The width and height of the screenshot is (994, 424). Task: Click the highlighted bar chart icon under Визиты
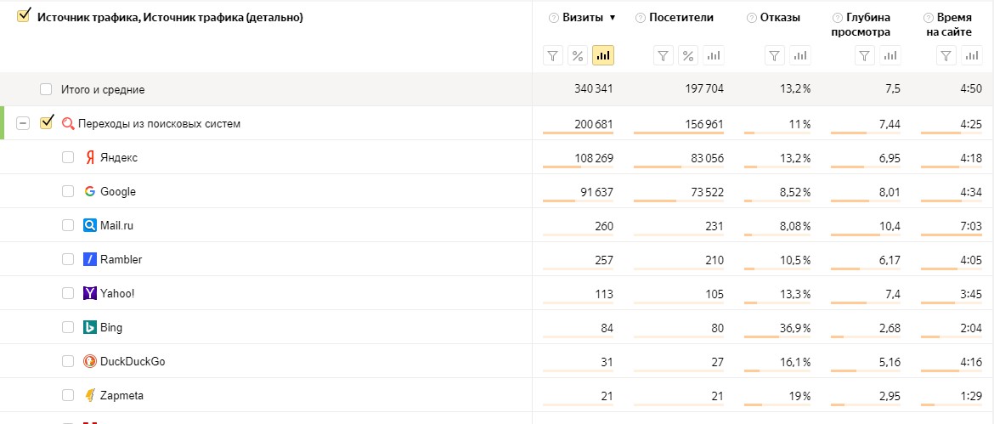click(x=603, y=56)
